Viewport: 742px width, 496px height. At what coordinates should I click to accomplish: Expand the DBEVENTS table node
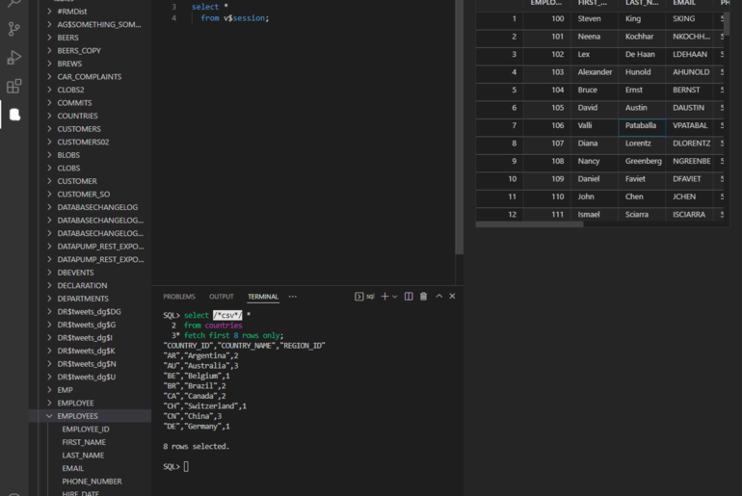tap(50, 273)
